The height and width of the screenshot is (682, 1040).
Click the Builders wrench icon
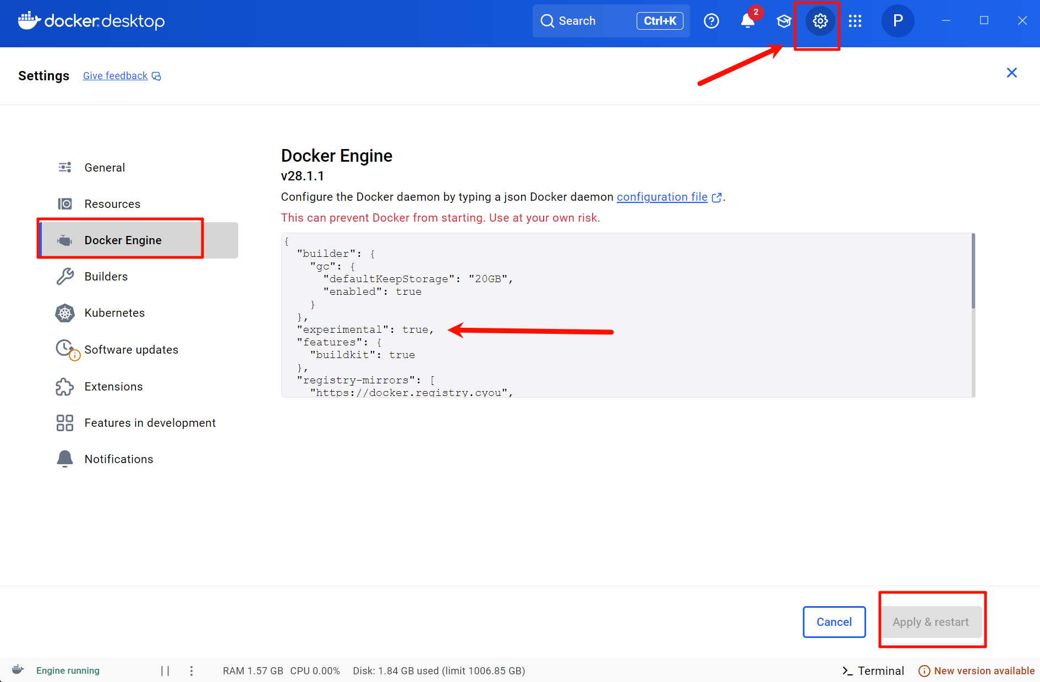tap(65, 276)
